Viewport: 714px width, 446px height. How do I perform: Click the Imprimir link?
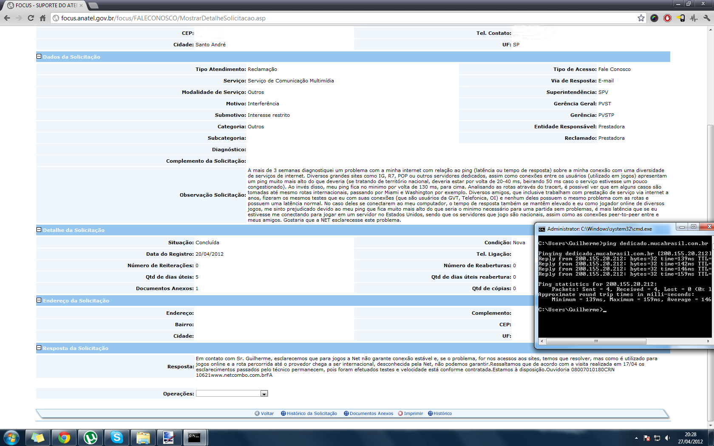(x=413, y=413)
